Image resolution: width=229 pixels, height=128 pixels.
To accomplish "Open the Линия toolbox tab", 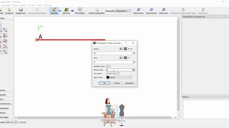I will point(6,90).
